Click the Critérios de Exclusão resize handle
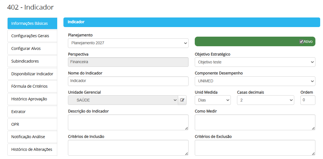Viewport: 323px width, 159px height. coord(313,154)
